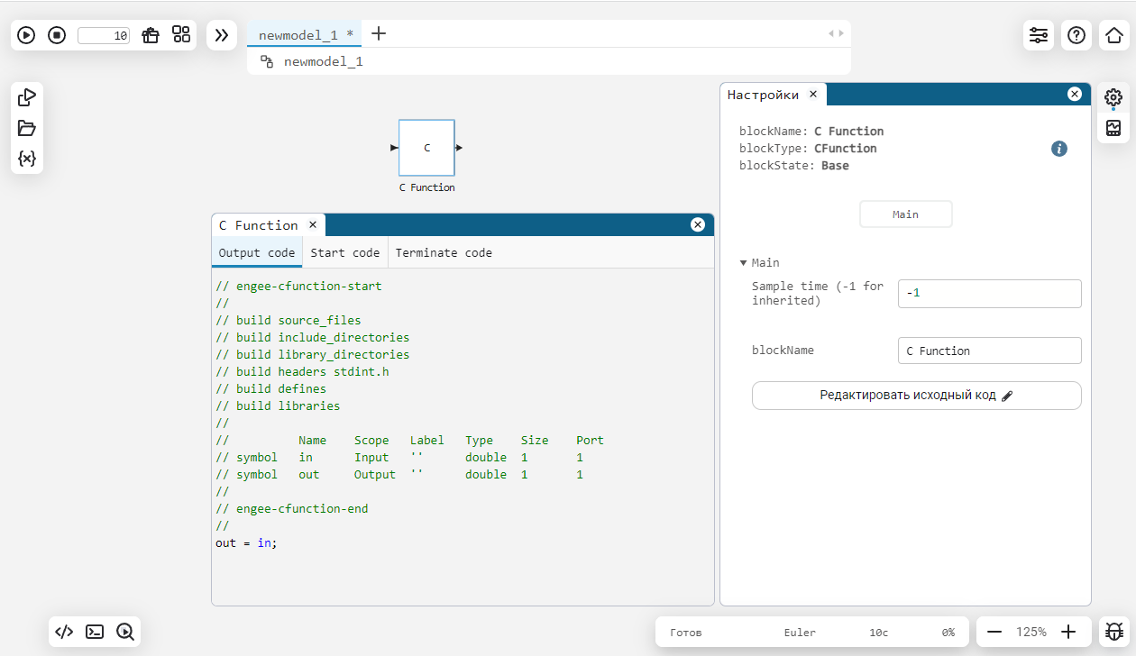The image size is (1136, 656).
Task: Zoom in with the plus button
Action: coord(1068,632)
